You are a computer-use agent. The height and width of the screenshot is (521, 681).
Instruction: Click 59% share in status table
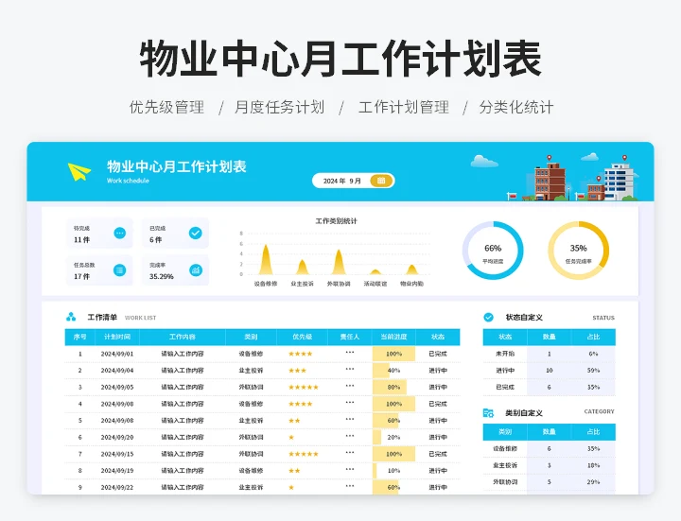click(x=593, y=371)
